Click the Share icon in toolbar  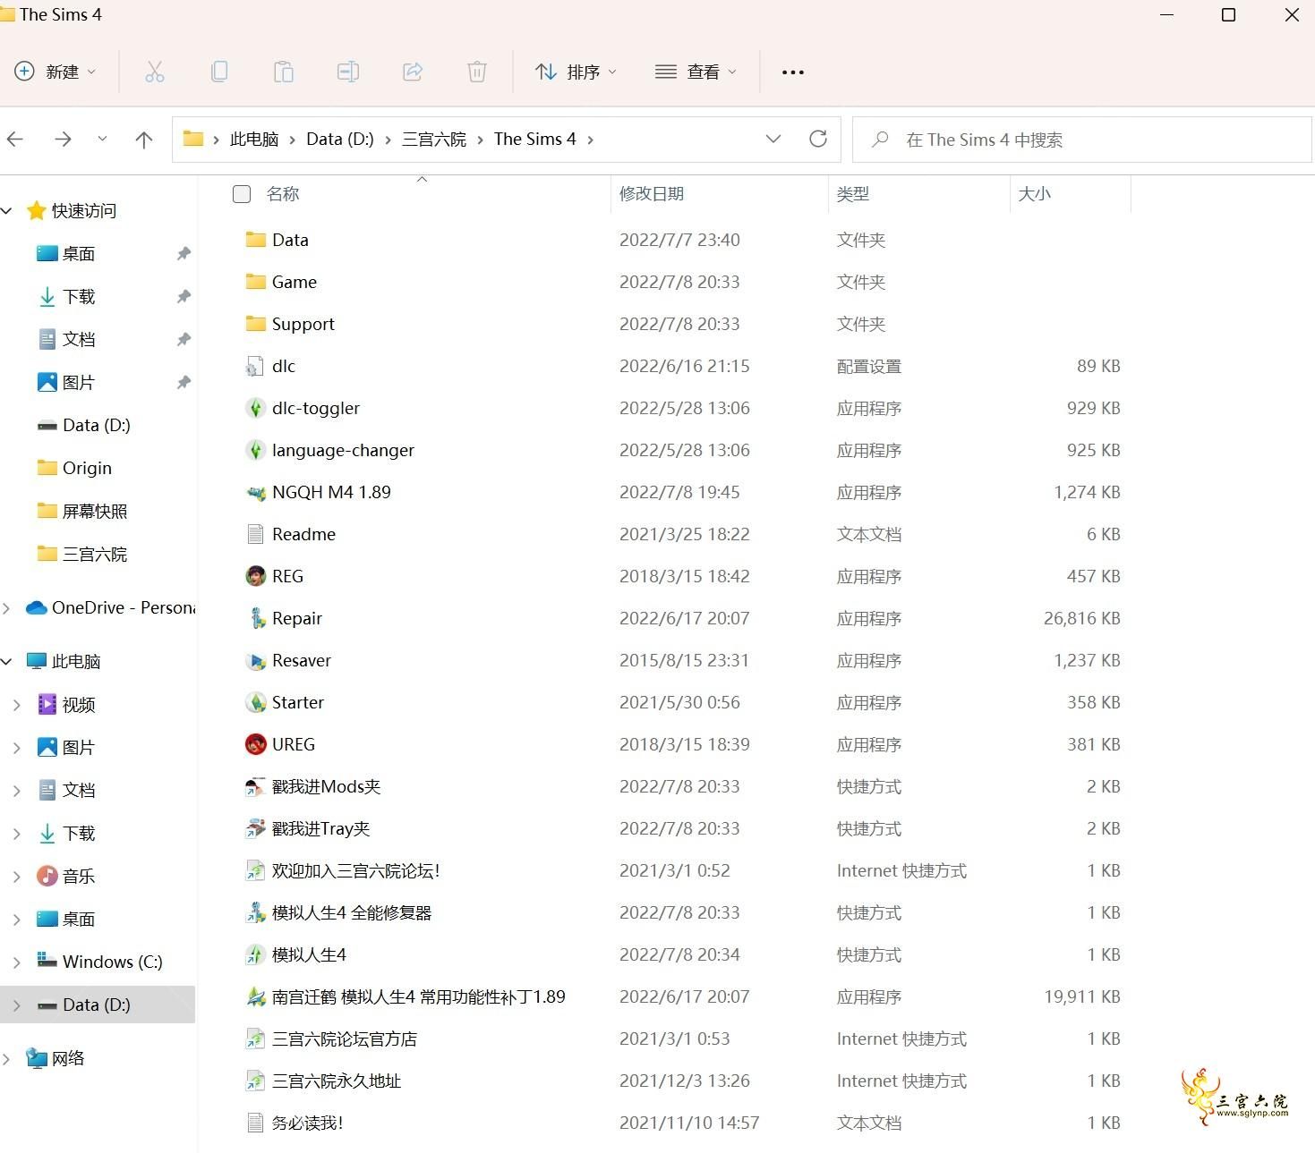tap(412, 72)
